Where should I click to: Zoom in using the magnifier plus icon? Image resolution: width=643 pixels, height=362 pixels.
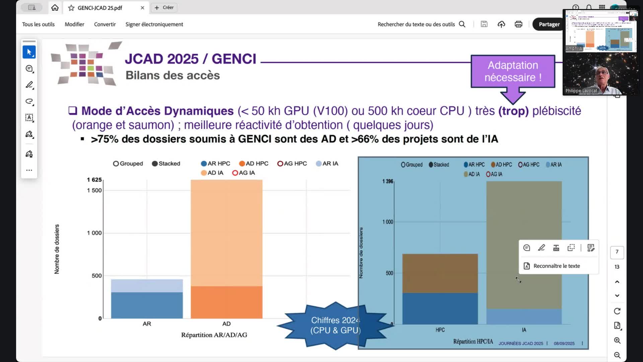point(617,341)
